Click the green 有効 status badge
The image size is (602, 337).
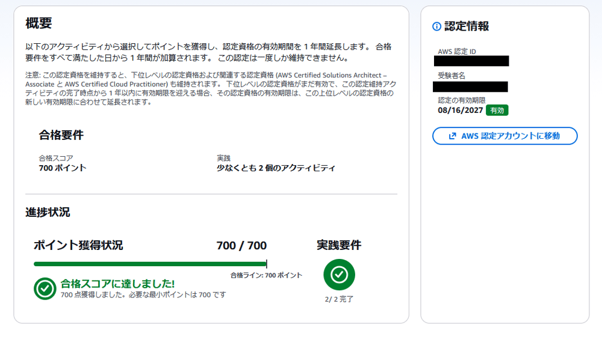pos(497,111)
